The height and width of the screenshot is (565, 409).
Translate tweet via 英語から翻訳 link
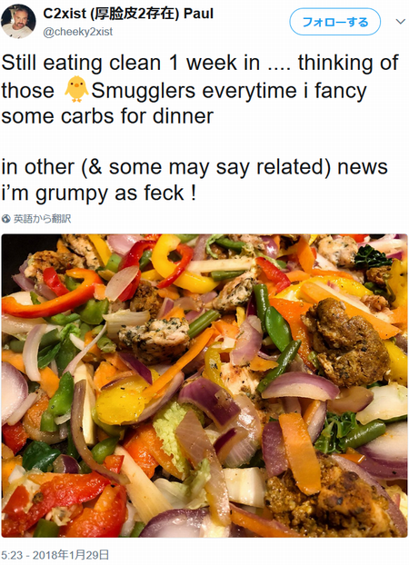(42, 218)
